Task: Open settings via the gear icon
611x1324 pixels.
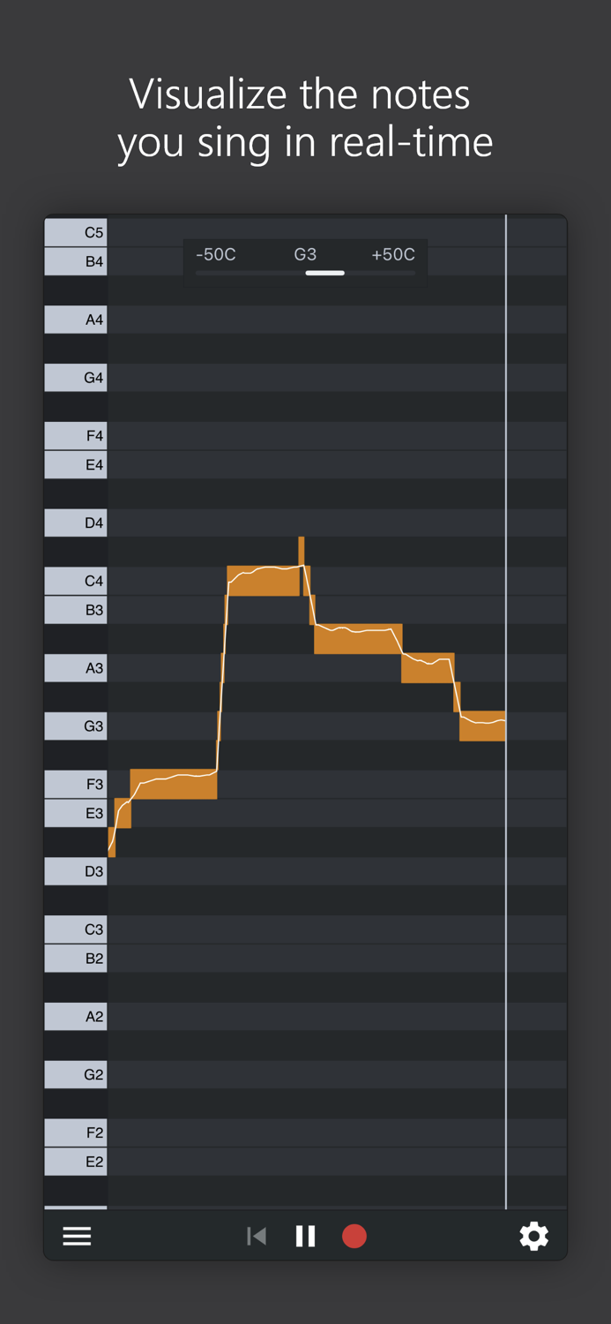Action: (x=533, y=1236)
